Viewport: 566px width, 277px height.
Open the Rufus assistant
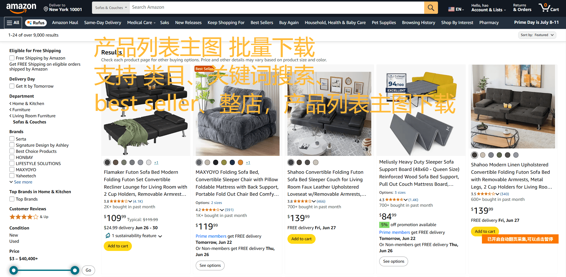tap(36, 23)
